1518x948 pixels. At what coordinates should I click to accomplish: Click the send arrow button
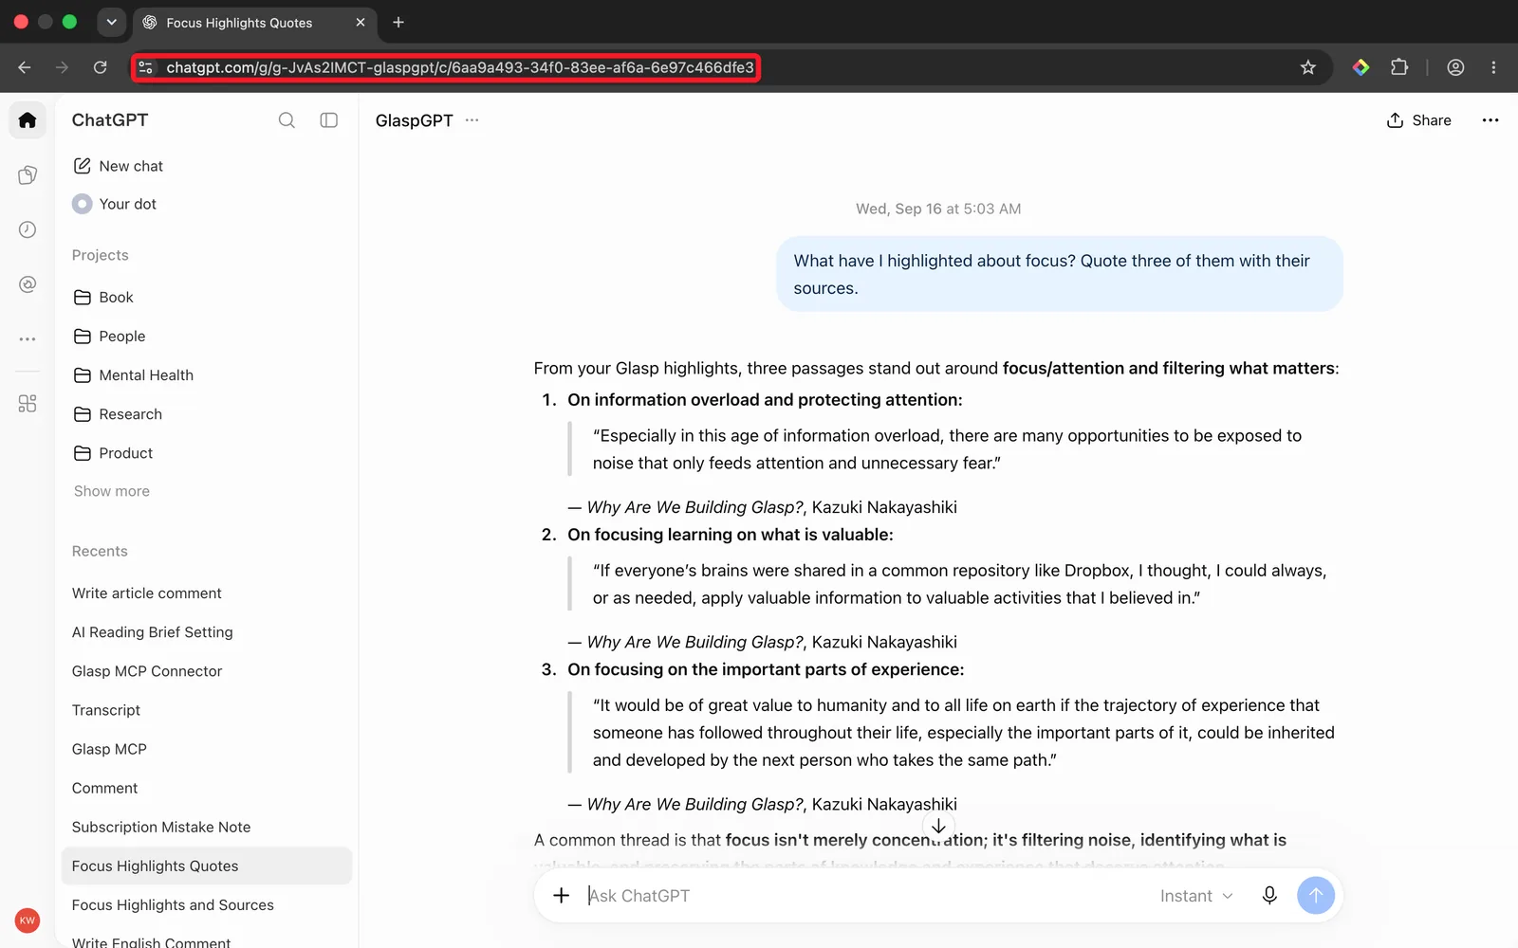point(1316,896)
